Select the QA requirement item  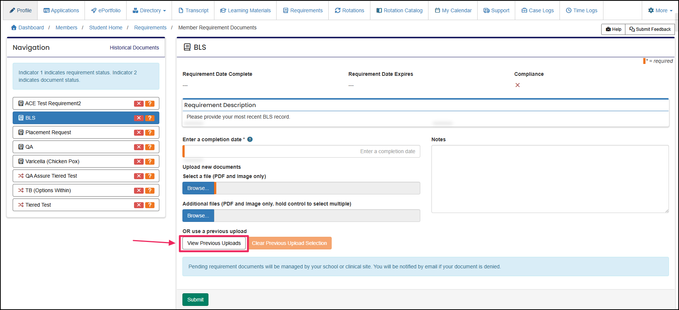coord(86,147)
